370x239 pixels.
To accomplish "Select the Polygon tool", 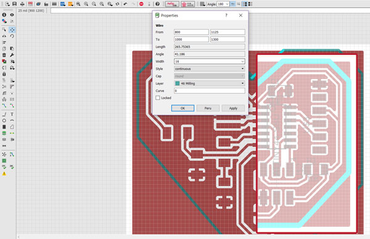I will (x=12, y=127).
